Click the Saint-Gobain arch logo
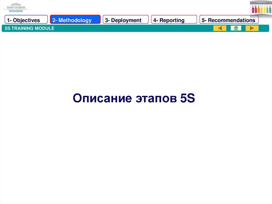The image size is (272, 204). pyautogui.click(x=15, y=5)
